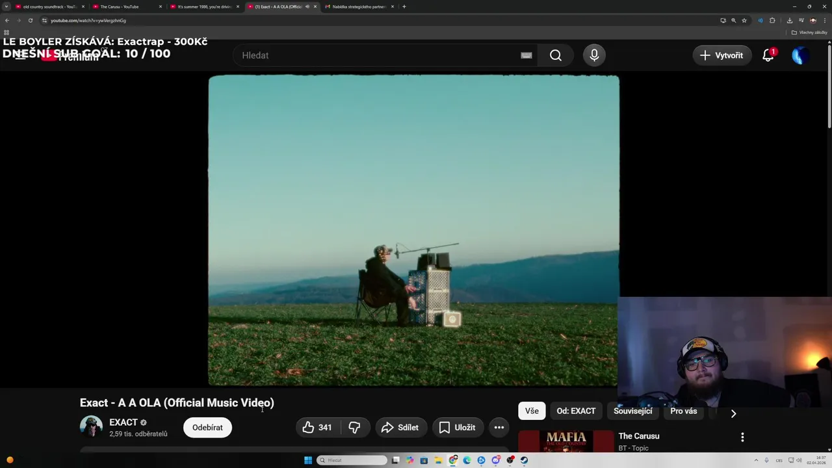This screenshot has width=832, height=468.
Task: Open the on-screen keyboard in search box
Action: pos(526,55)
